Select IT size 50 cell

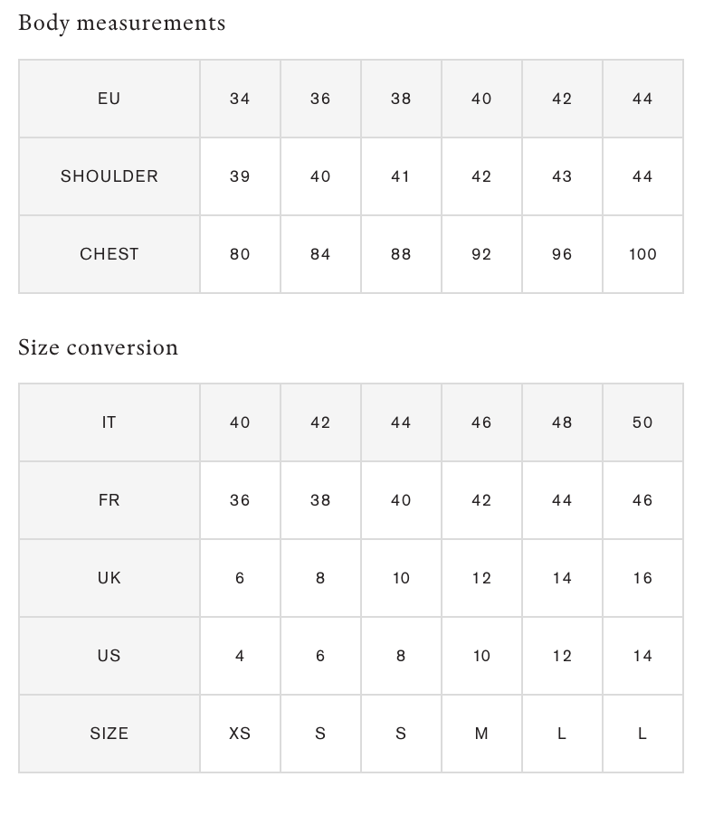(642, 422)
